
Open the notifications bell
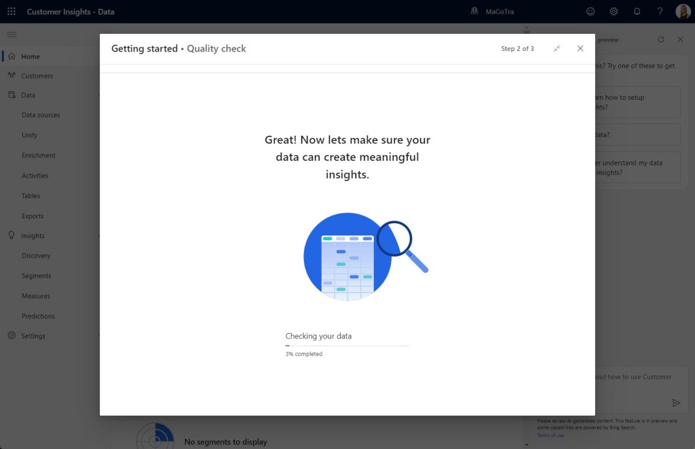point(637,12)
